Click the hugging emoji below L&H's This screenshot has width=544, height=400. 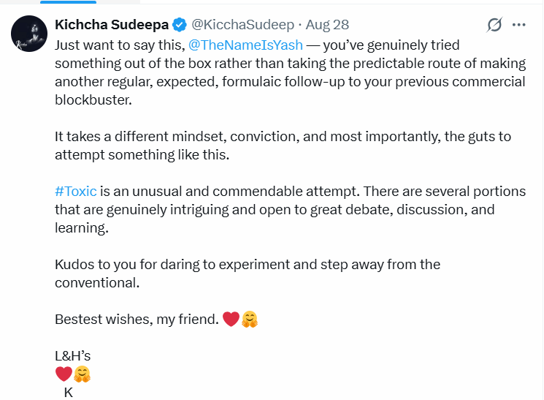[x=83, y=374]
